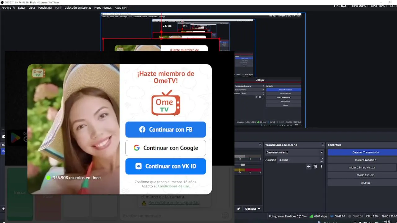Screen dimensions: 397x223
Task: Open the Ayuda (H) menu
Action: (121, 8)
